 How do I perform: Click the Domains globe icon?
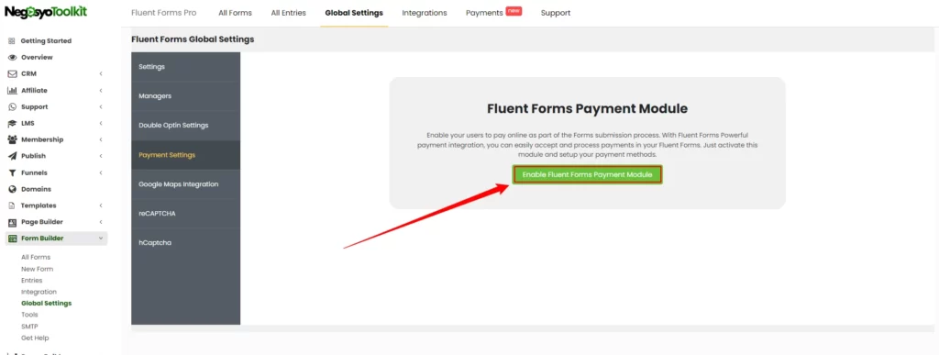coord(11,189)
